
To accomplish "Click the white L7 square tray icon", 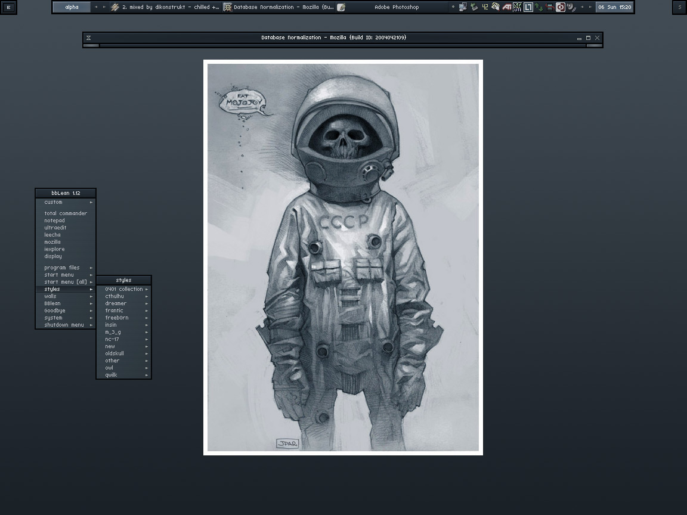I will 528,7.
